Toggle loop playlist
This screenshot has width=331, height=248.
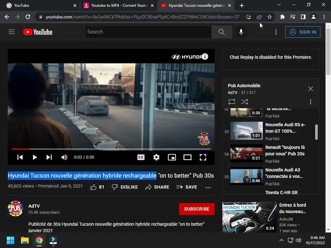(232, 102)
